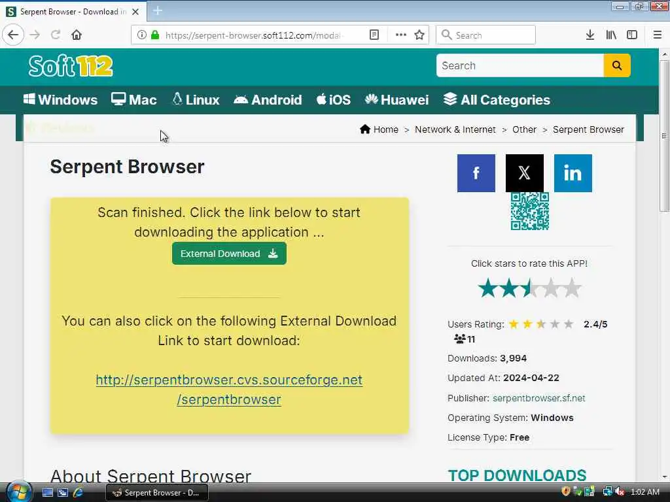The width and height of the screenshot is (670, 502).
Task: Open the browser home page icon
Action: point(77,35)
